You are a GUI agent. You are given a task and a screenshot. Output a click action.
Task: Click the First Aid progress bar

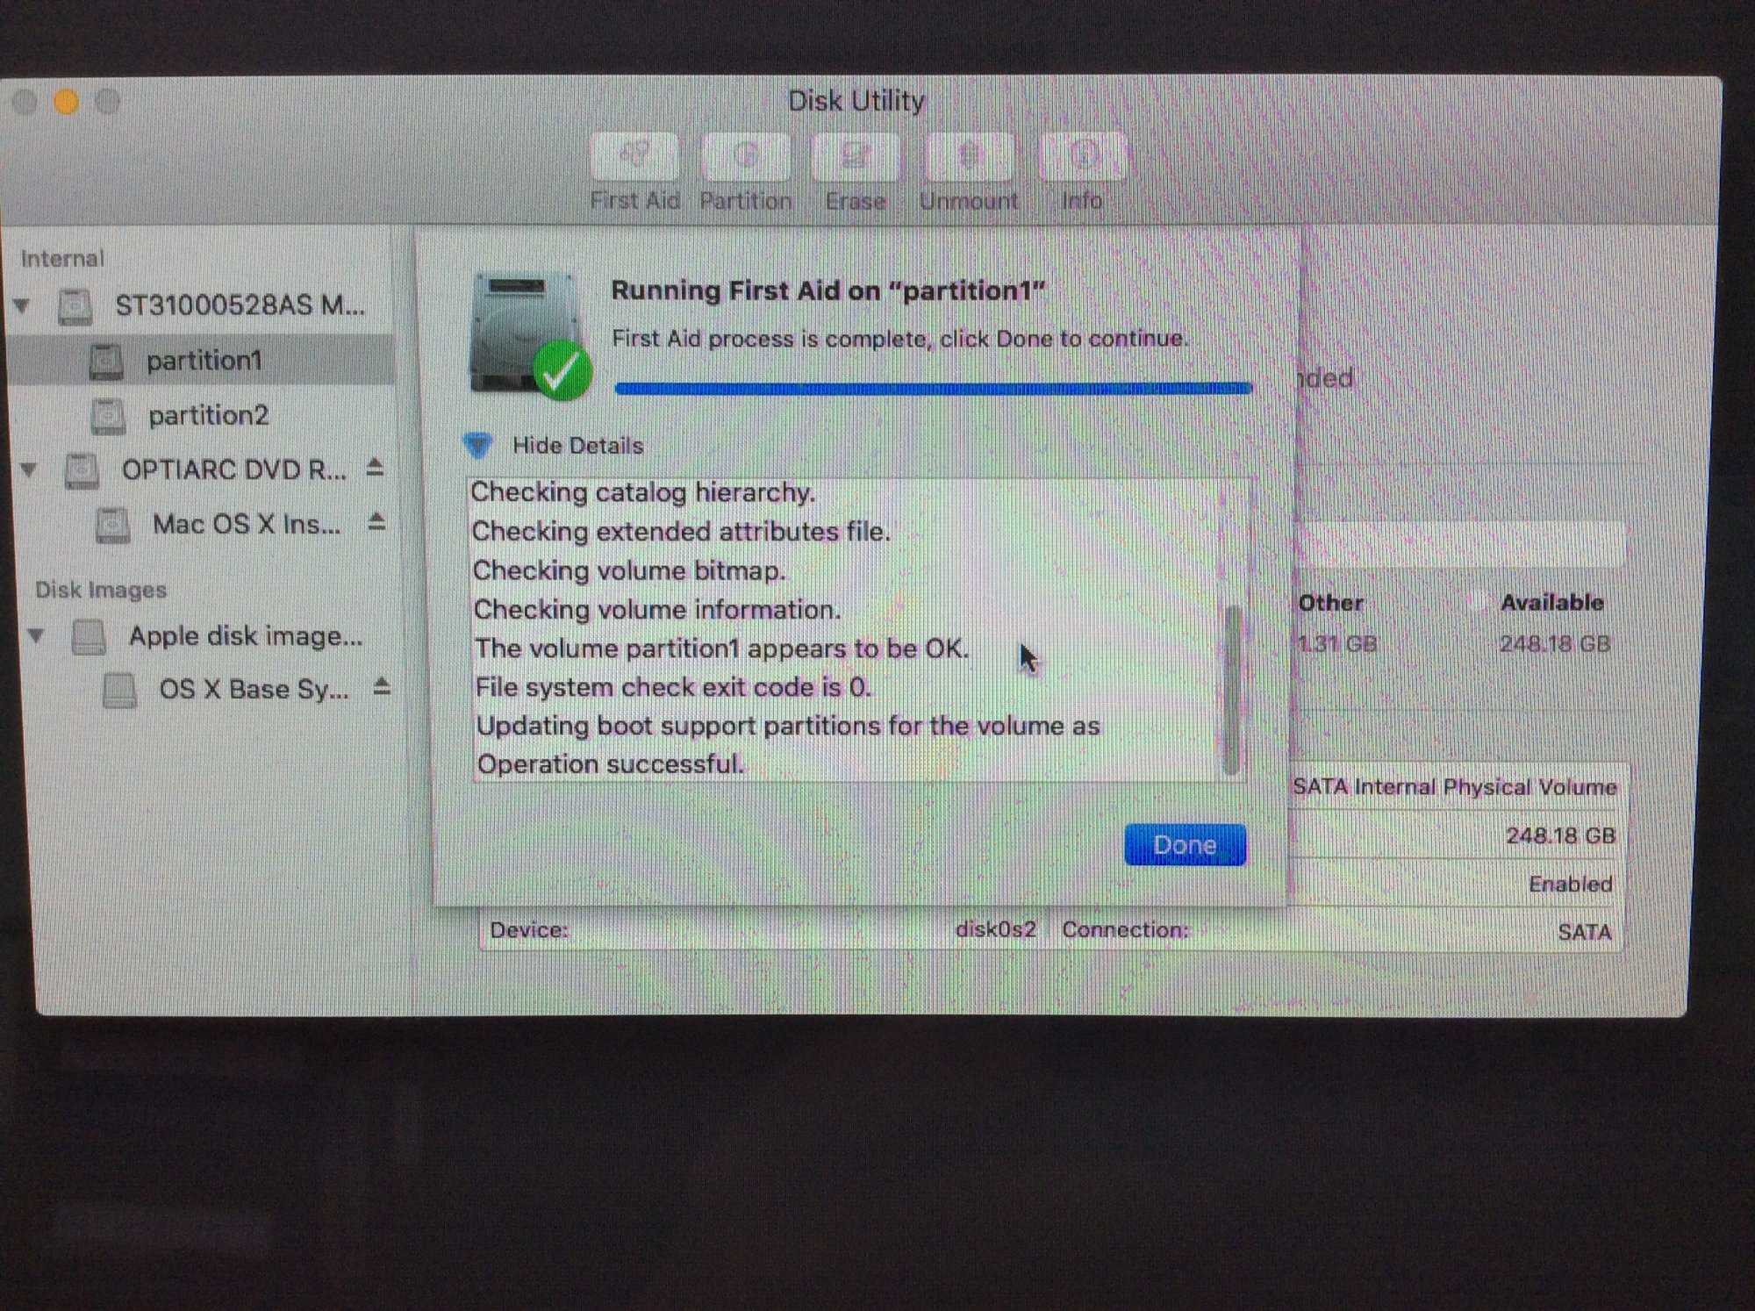[x=933, y=388]
